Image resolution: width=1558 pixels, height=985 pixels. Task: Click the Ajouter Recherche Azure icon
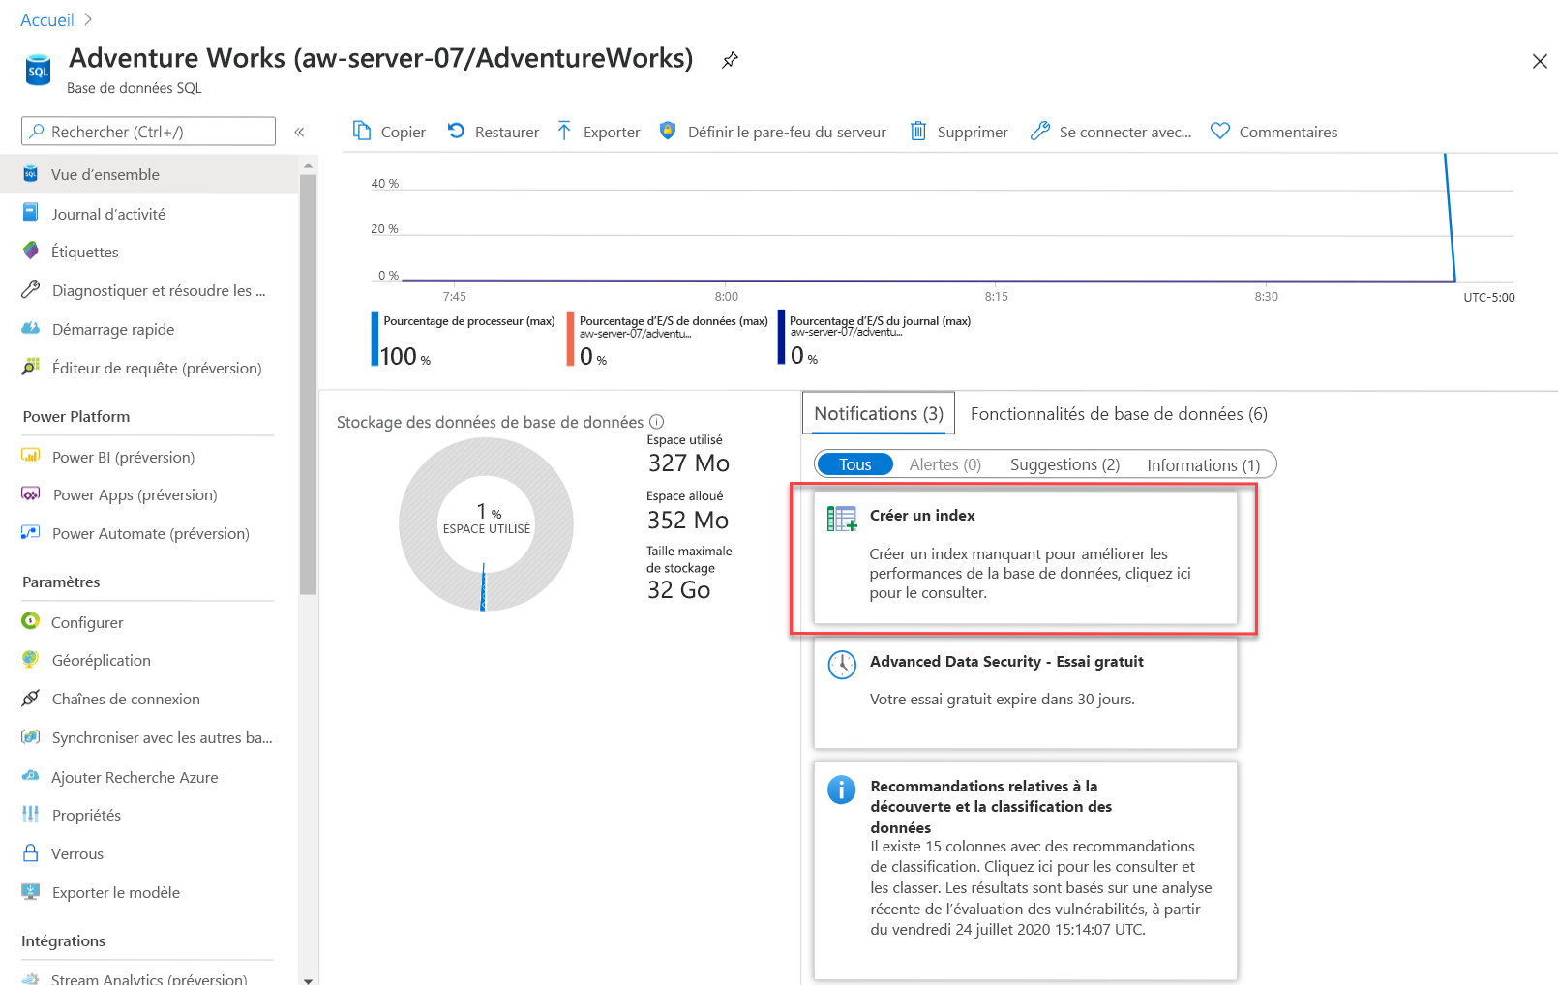(31, 777)
